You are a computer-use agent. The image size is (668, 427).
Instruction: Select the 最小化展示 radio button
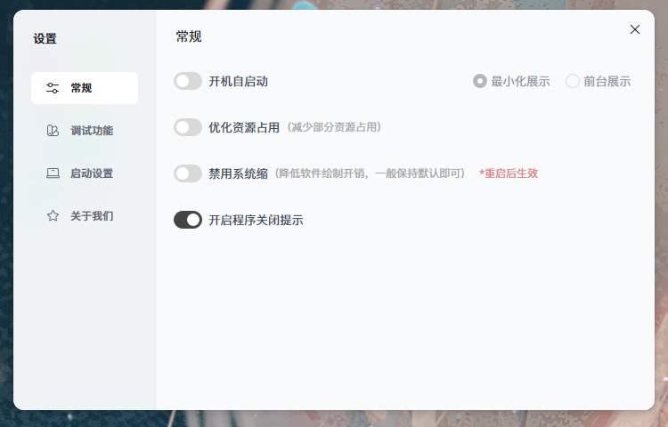tap(480, 81)
